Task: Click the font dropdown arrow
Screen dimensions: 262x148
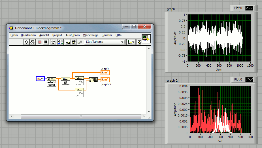Action: click(x=122, y=42)
